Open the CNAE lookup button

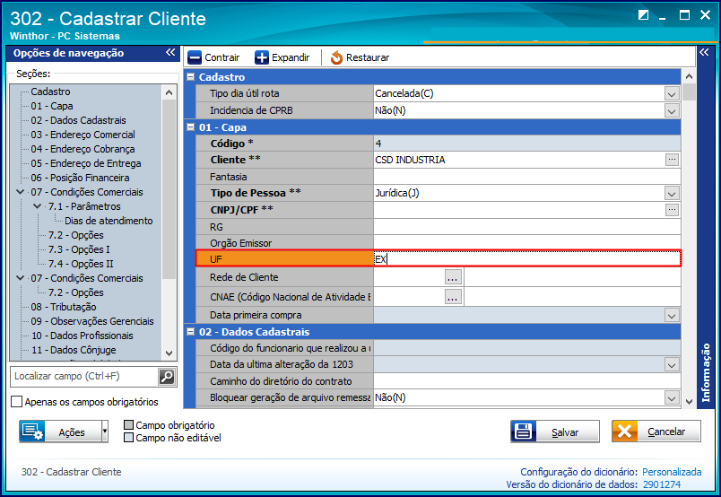pos(453,297)
